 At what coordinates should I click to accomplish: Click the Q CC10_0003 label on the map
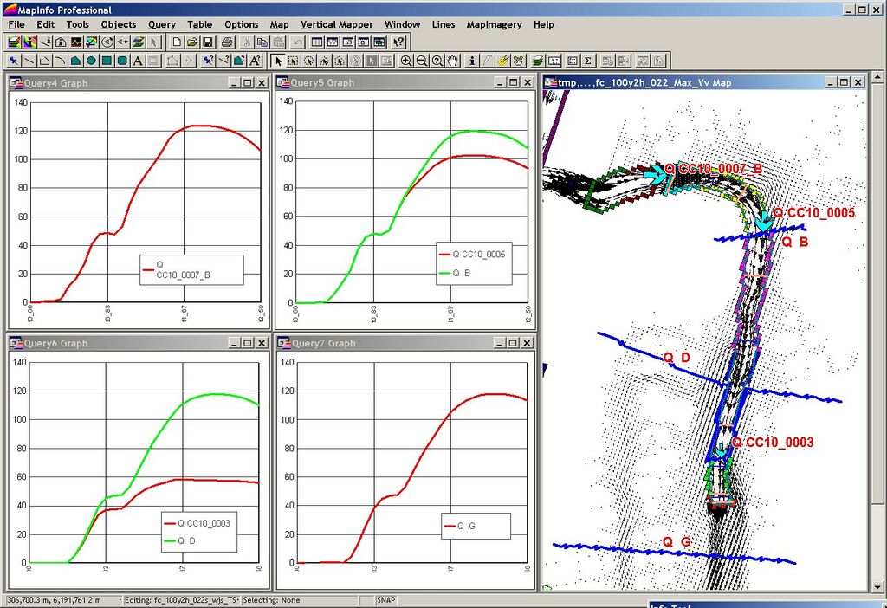772,443
